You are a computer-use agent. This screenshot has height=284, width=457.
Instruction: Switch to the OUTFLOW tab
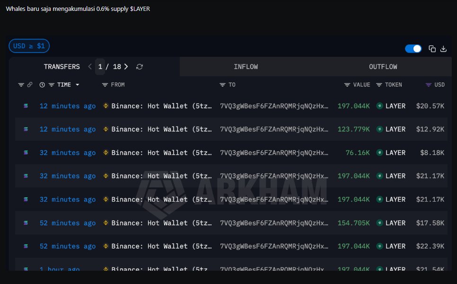point(383,67)
